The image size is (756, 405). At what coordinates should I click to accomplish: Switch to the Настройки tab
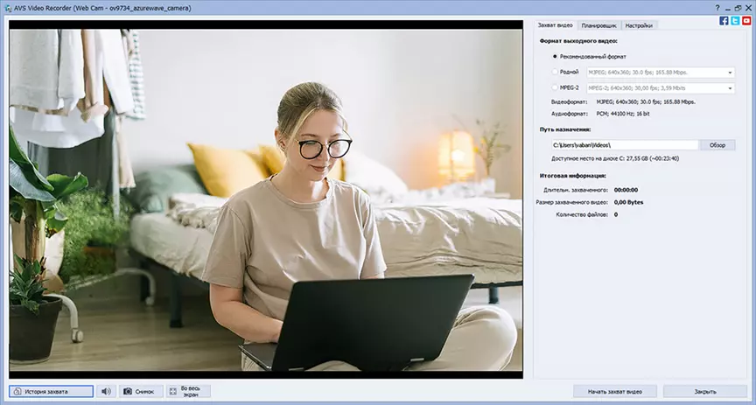tap(639, 25)
